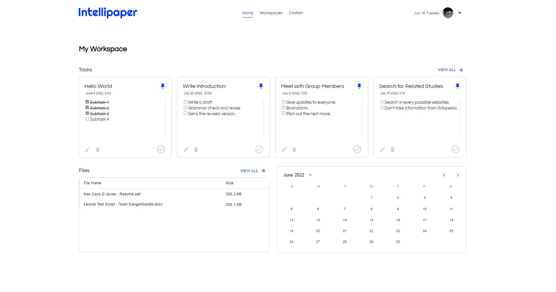Uncheck Subtask 1 checkbox
Viewport: 556px width, 292px height.
[87, 102]
